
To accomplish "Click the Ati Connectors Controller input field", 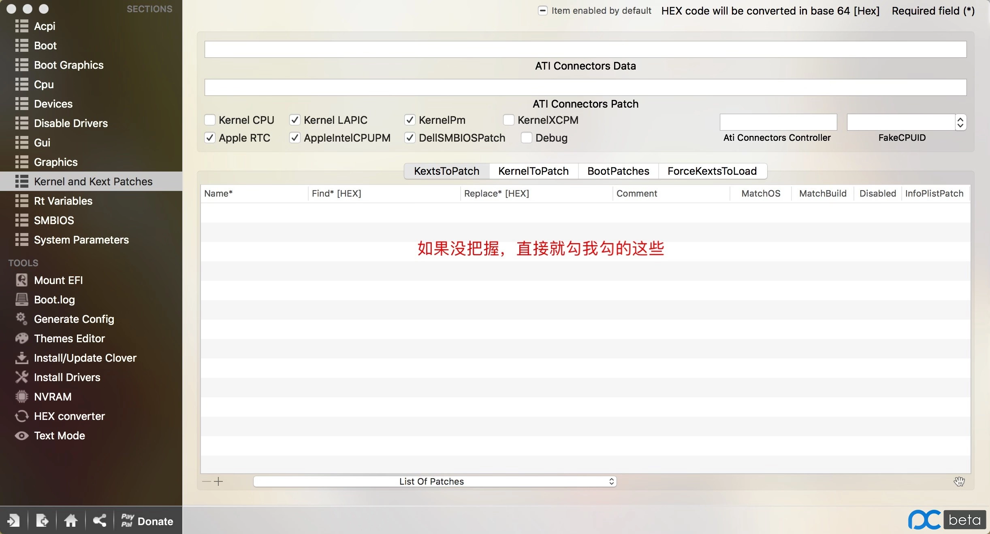I will [x=778, y=122].
